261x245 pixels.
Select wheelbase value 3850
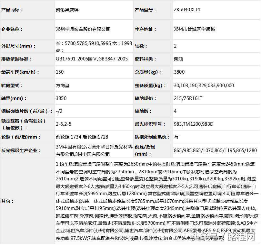pos(61,98)
